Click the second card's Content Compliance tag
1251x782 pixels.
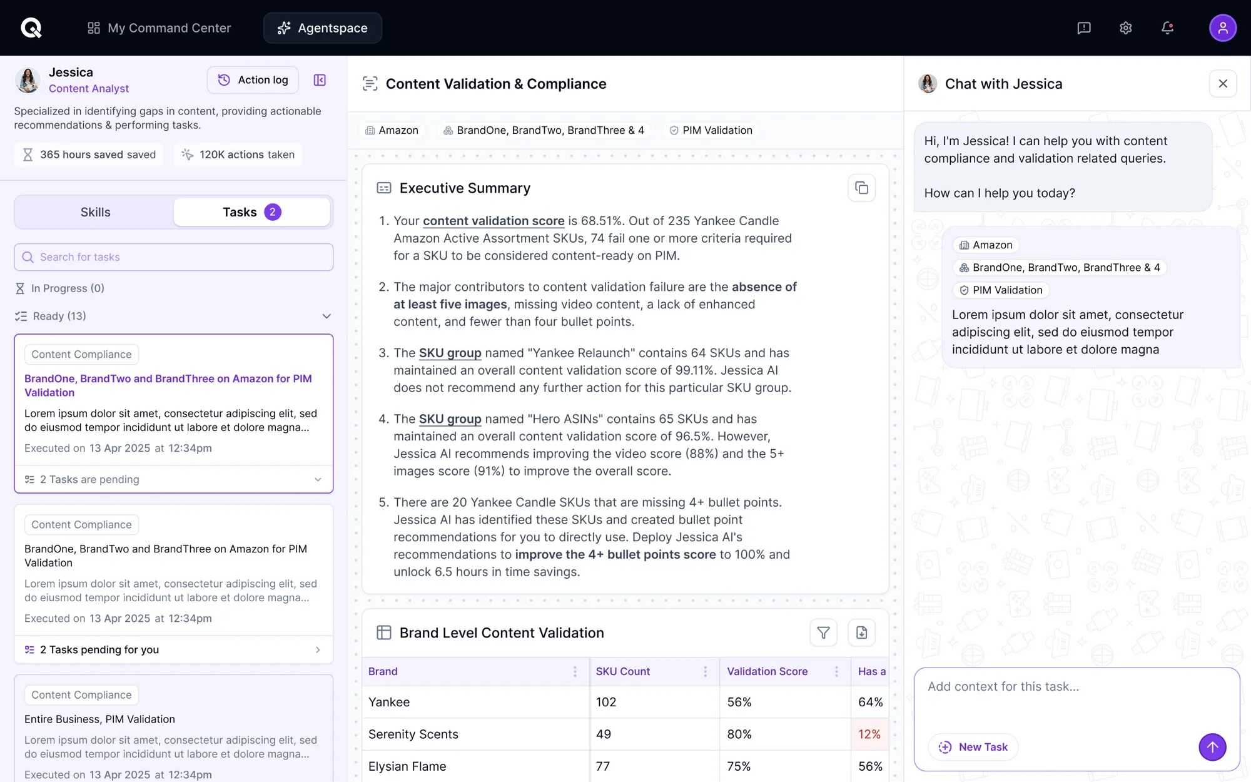click(81, 524)
